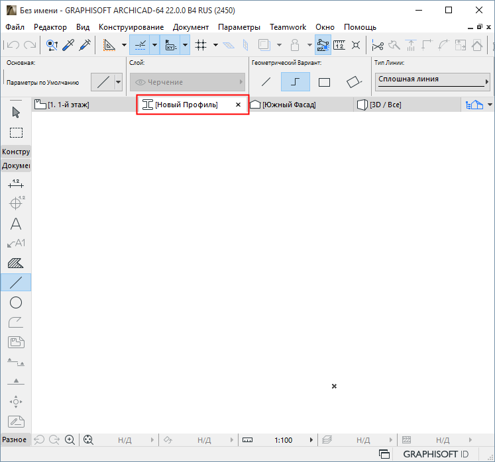
Task: Choose rectangle geometry method
Action: (x=324, y=82)
